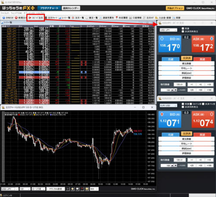Toggle the crosshair tool in the chart toolbar

point(68,189)
